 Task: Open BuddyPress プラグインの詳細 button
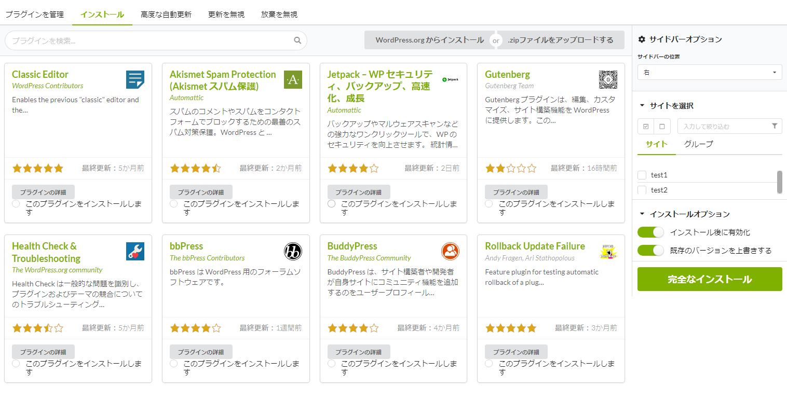pyautogui.click(x=359, y=352)
